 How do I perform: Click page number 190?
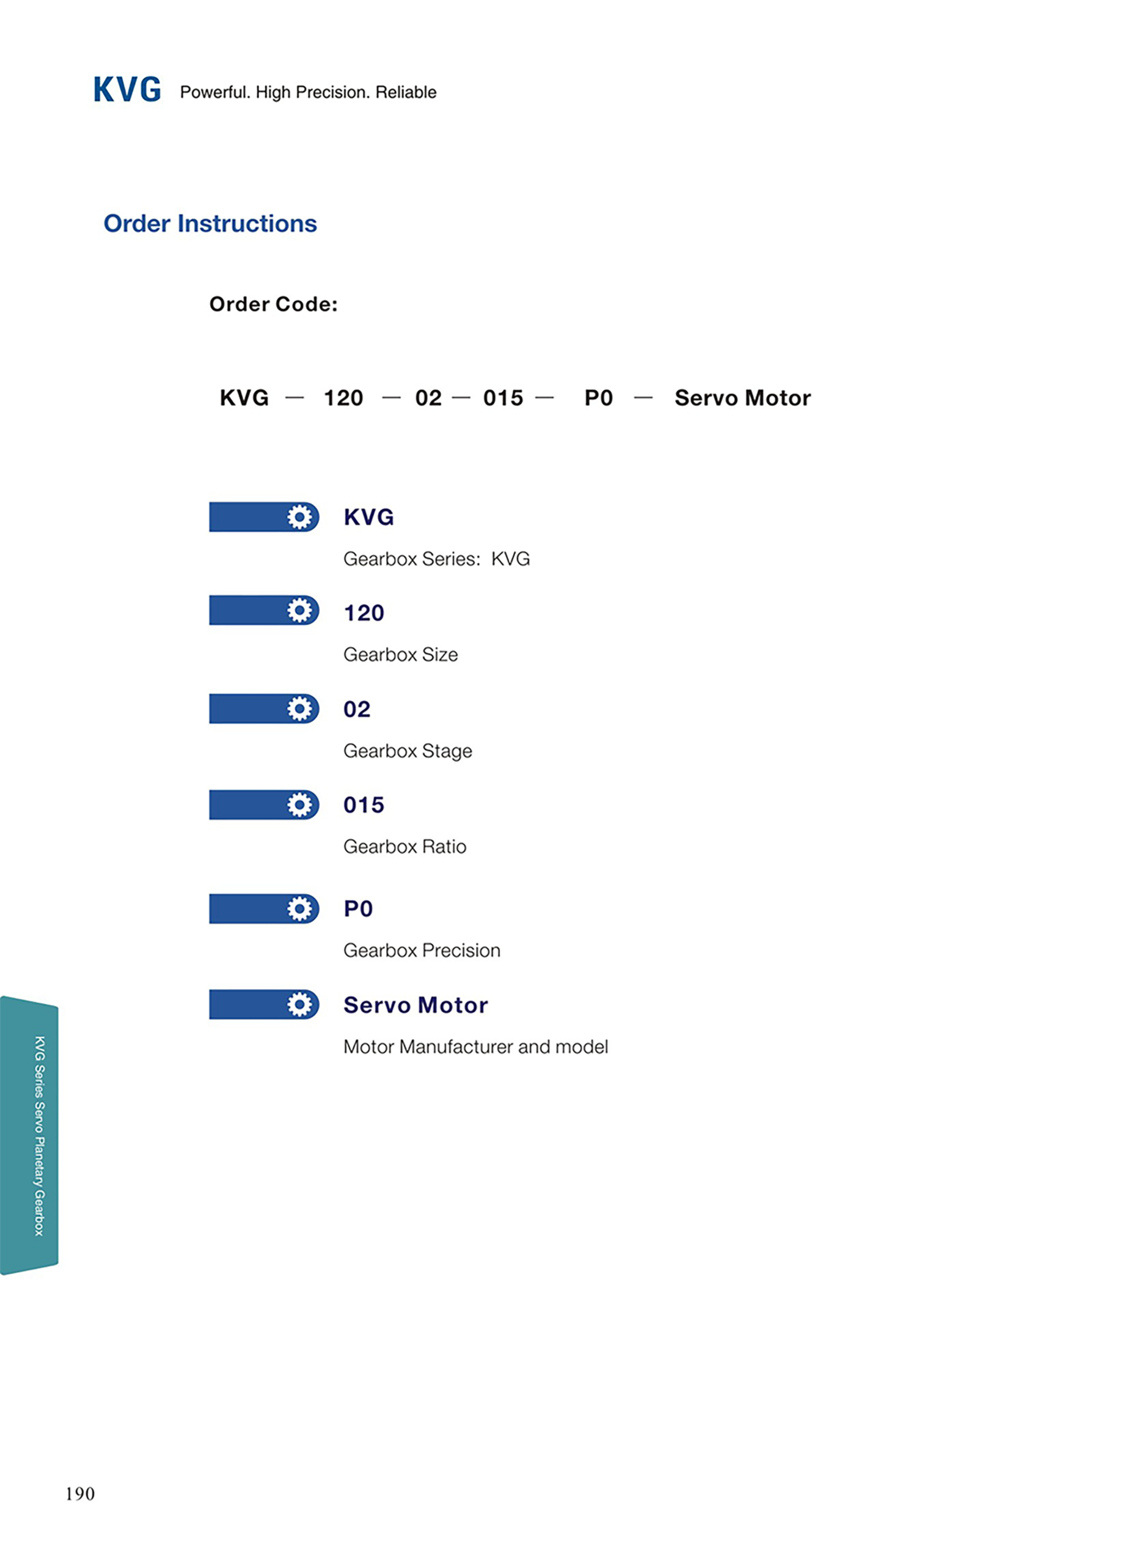(x=79, y=1493)
